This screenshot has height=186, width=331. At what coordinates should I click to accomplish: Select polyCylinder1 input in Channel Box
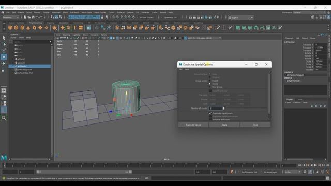[294, 81]
